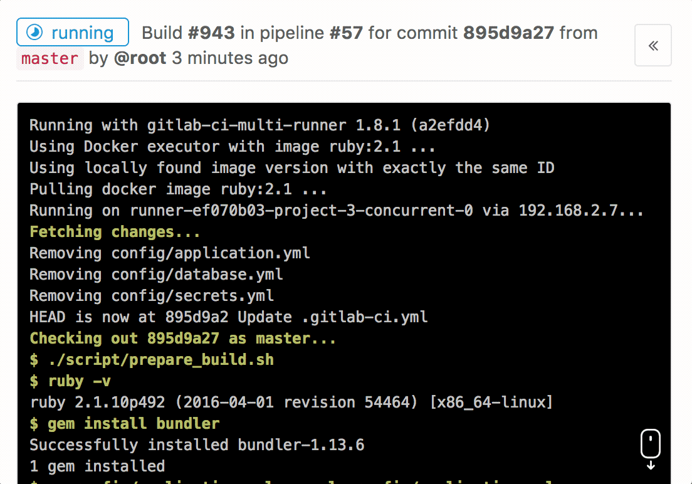Viewport: 692px width, 484px height.
Task: Select the 'gem install bundler' command line
Action: click(125, 423)
